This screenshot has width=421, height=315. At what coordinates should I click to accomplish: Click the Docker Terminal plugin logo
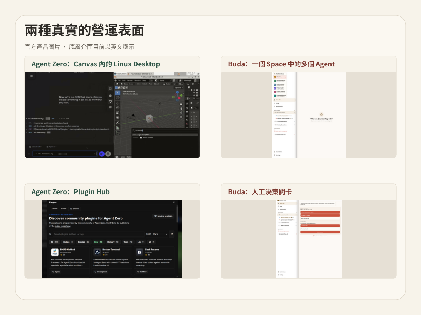[x=97, y=252]
